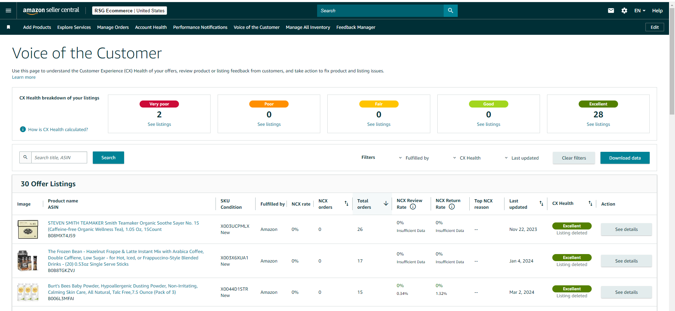The height and width of the screenshot is (311, 675).
Task: Open Feedback Manager
Action: 356,27
